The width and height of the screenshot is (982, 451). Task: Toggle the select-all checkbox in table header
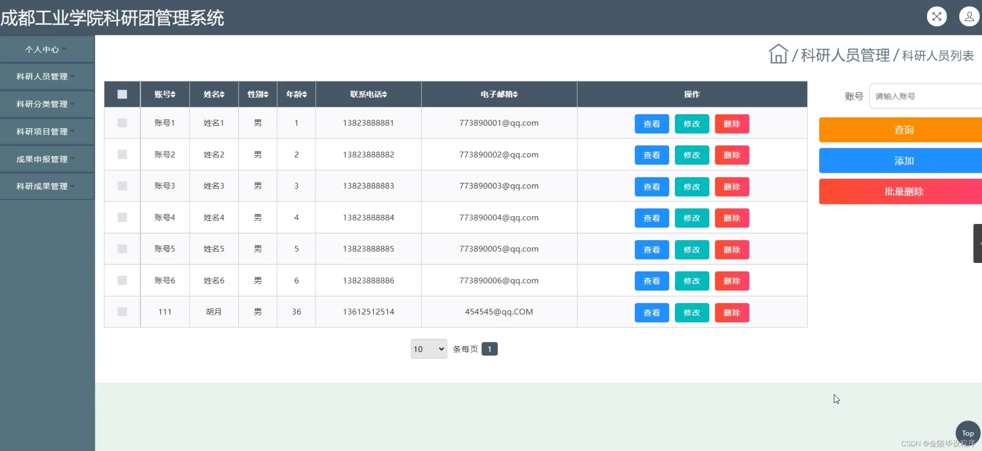click(x=122, y=94)
